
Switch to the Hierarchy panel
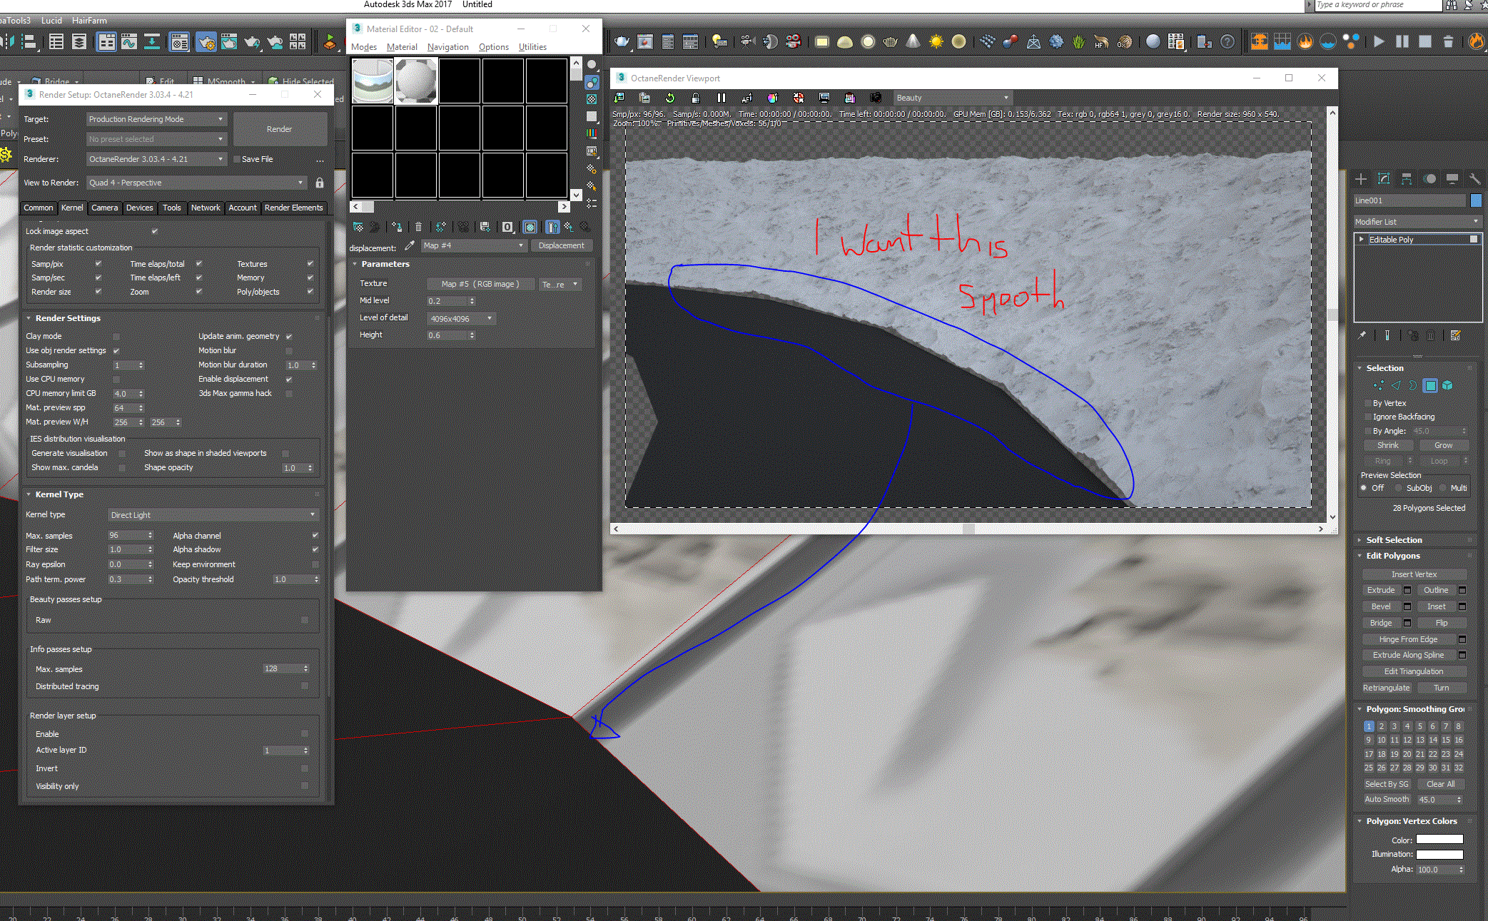pyautogui.click(x=1406, y=179)
